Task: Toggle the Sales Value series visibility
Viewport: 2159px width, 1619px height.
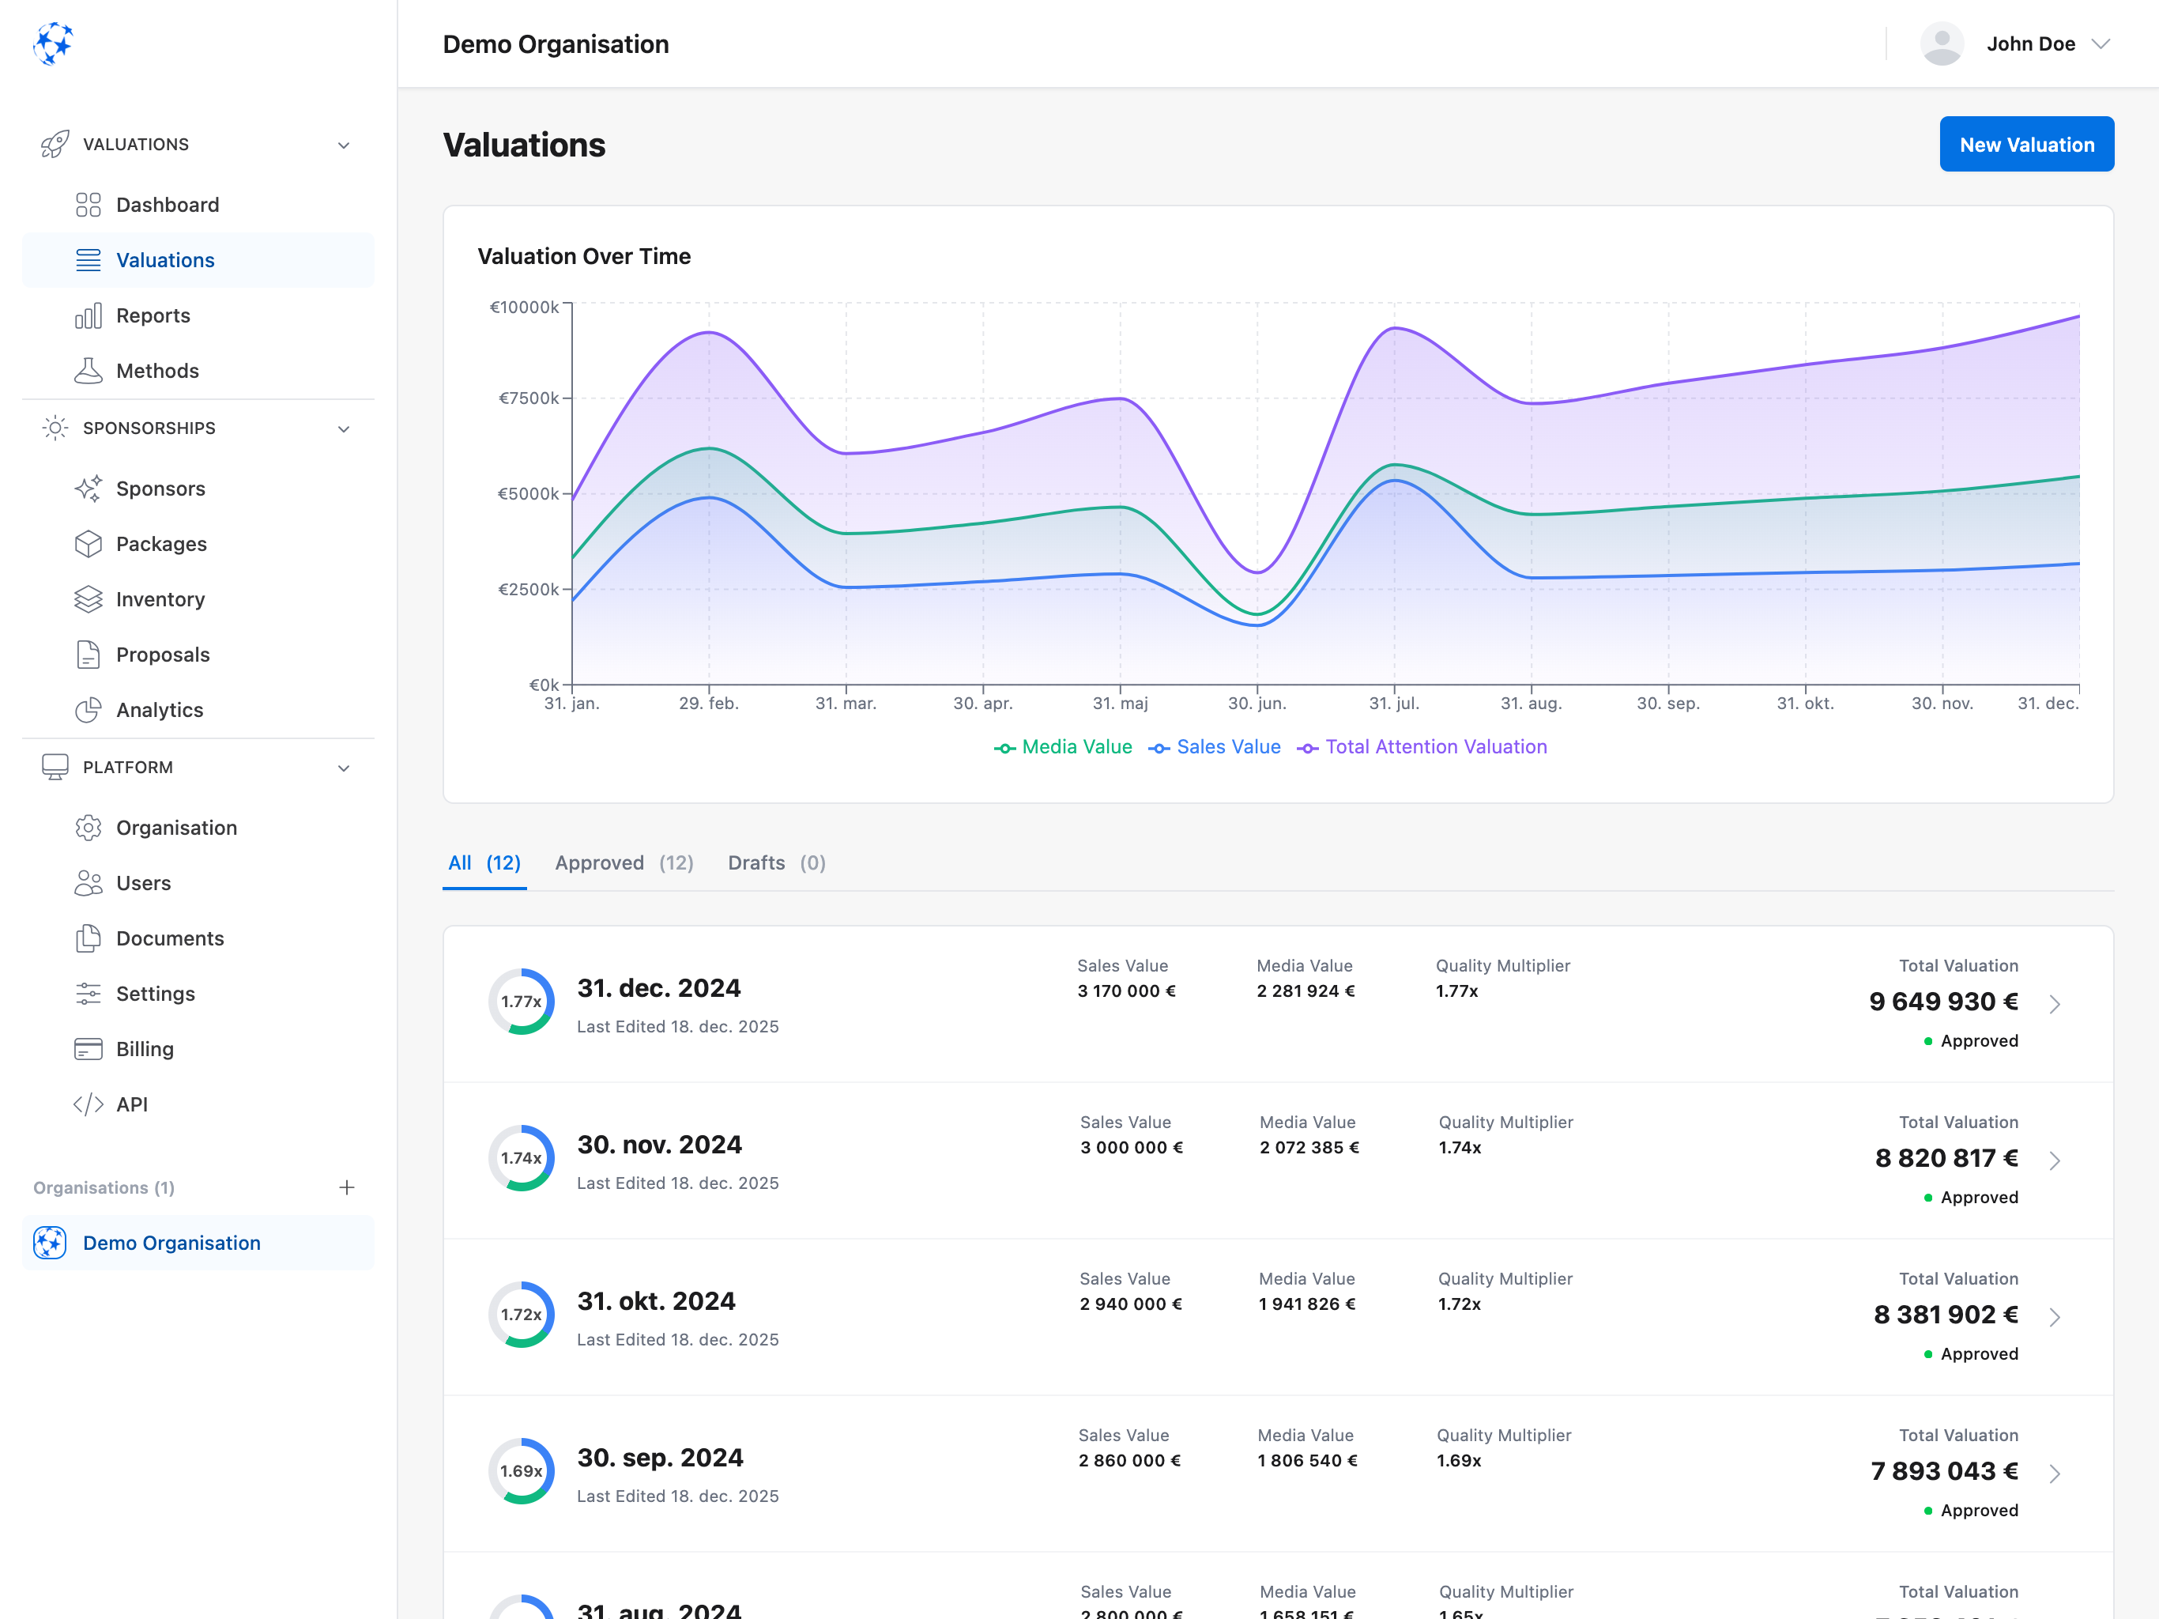Action: click(1215, 746)
